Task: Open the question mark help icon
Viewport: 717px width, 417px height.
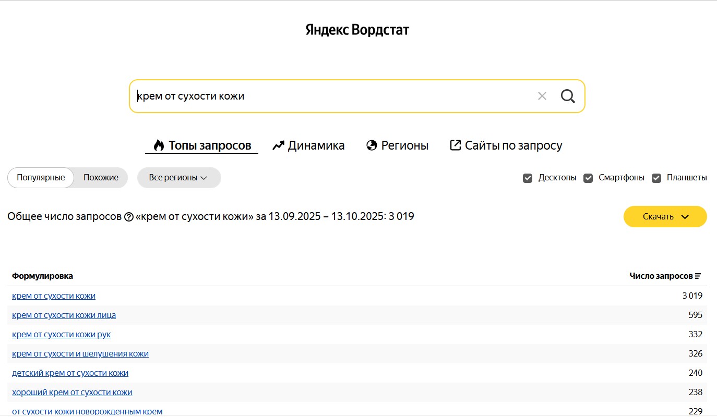Action: click(x=128, y=216)
